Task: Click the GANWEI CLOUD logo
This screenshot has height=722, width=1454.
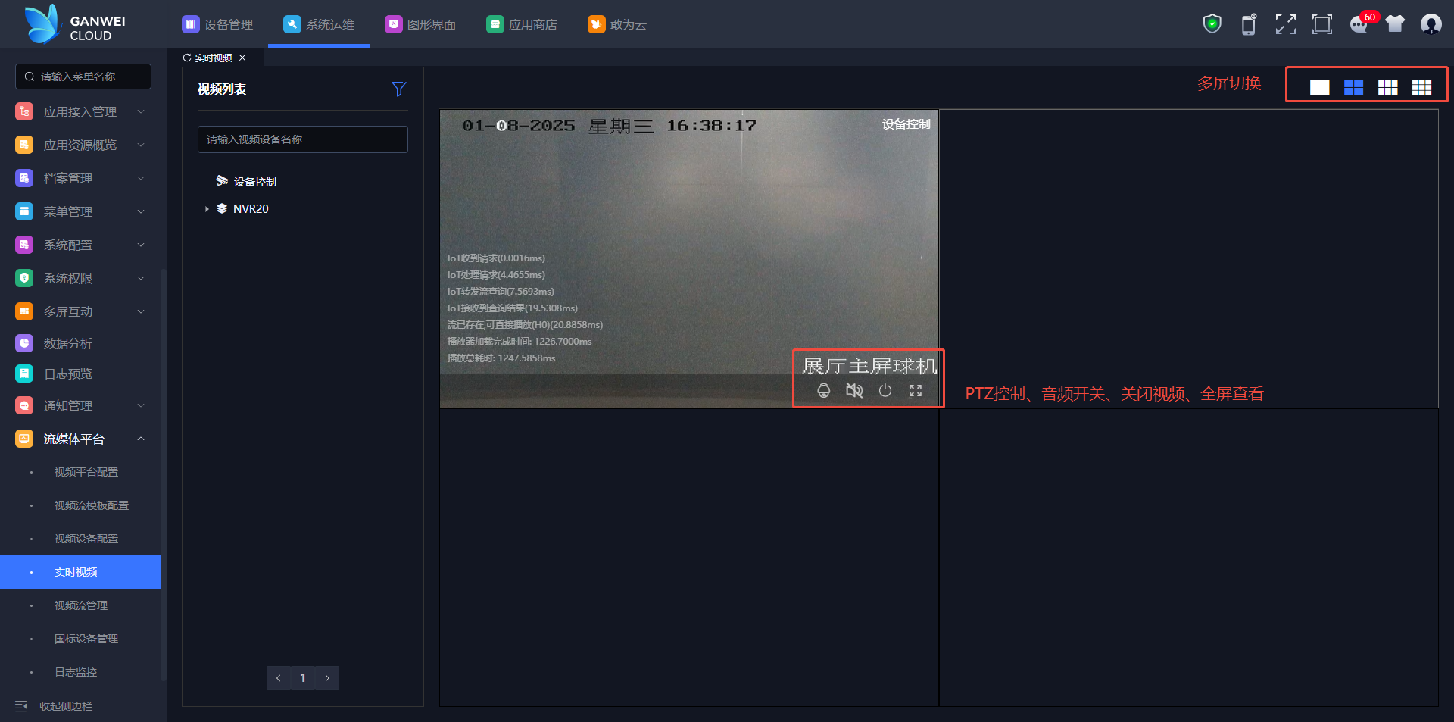Action: [x=75, y=24]
